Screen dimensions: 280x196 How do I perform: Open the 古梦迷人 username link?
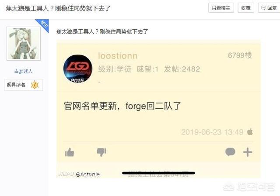pyautogui.click(x=23, y=72)
